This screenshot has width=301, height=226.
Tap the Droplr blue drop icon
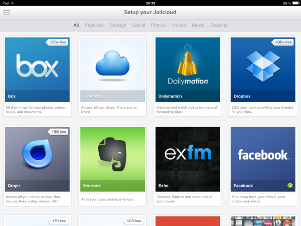37,154
